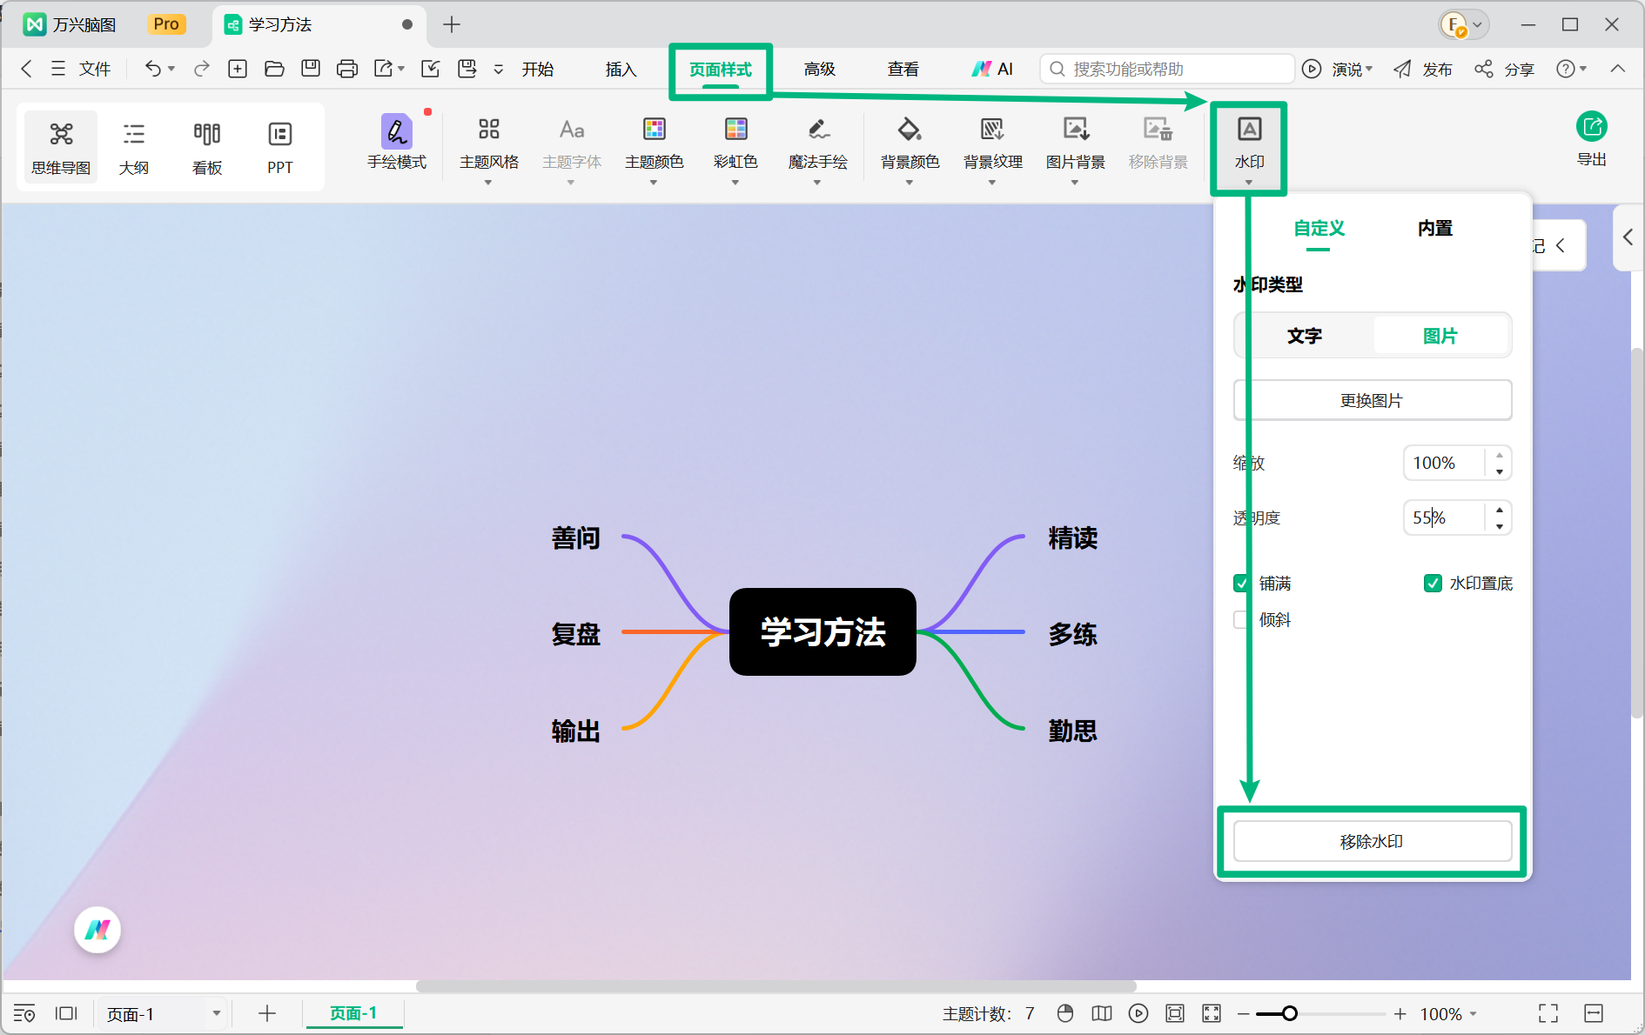Click the status bar presentation play icon

[x=1138, y=1013]
